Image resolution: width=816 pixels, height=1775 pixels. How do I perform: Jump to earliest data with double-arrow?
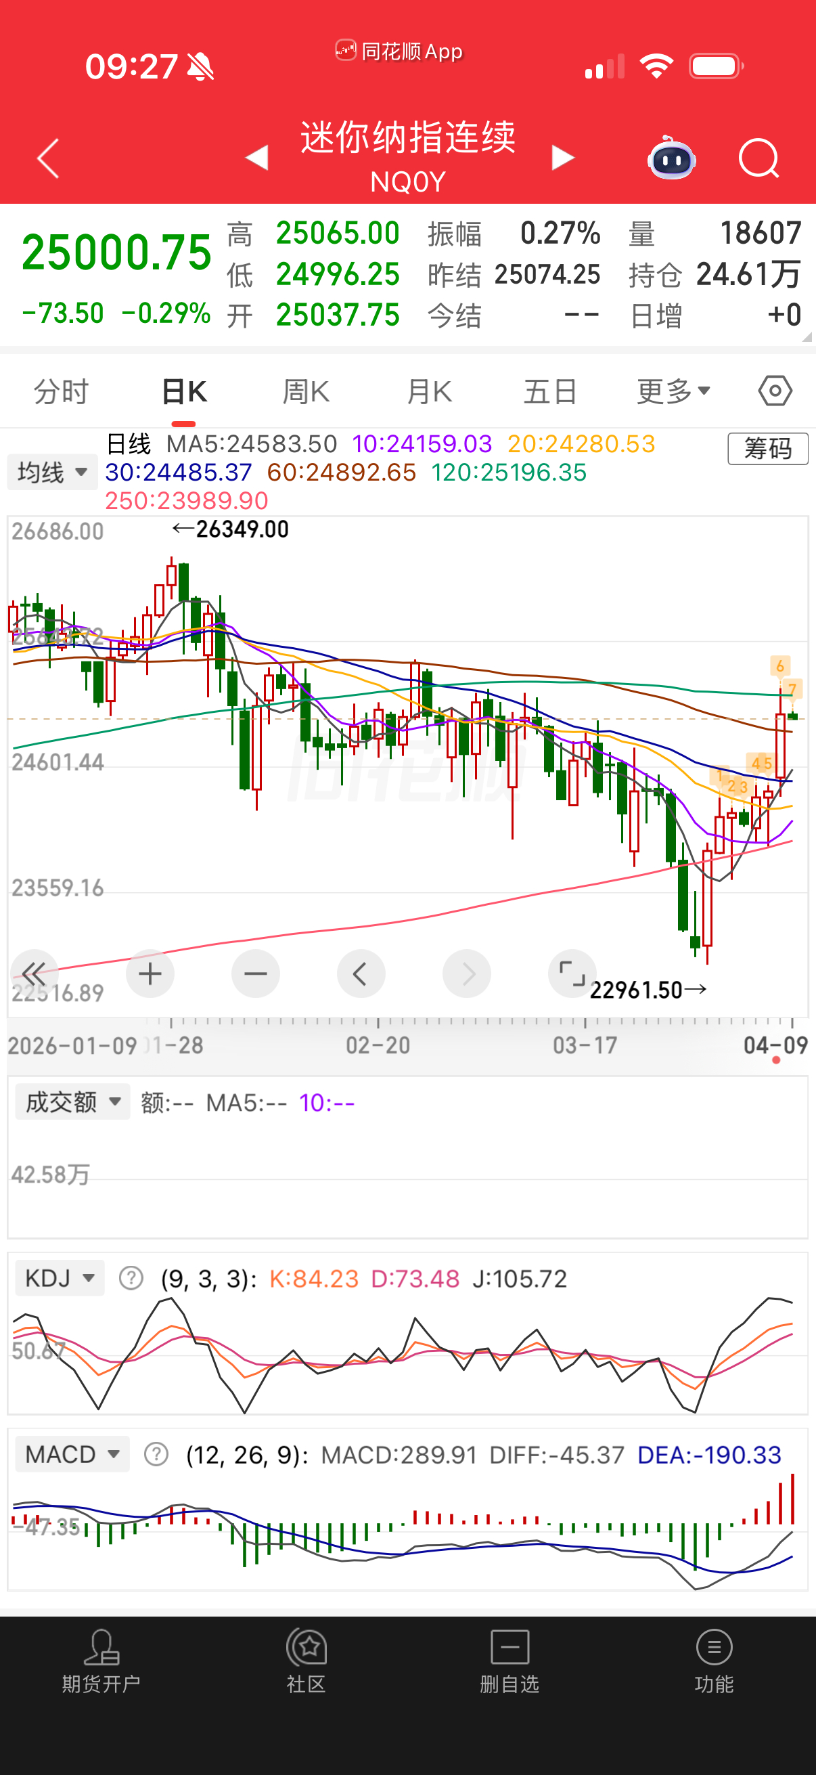34,973
